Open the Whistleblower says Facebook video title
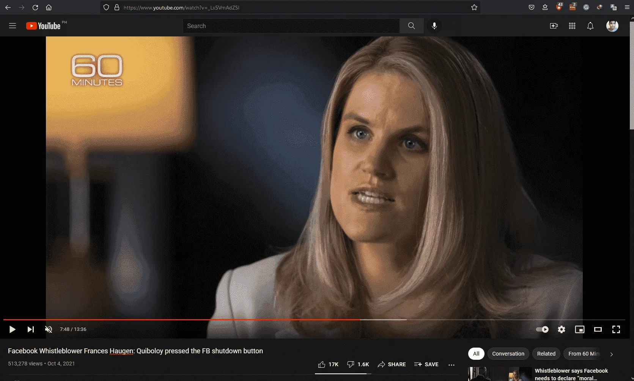 click(x=571, y=374)
